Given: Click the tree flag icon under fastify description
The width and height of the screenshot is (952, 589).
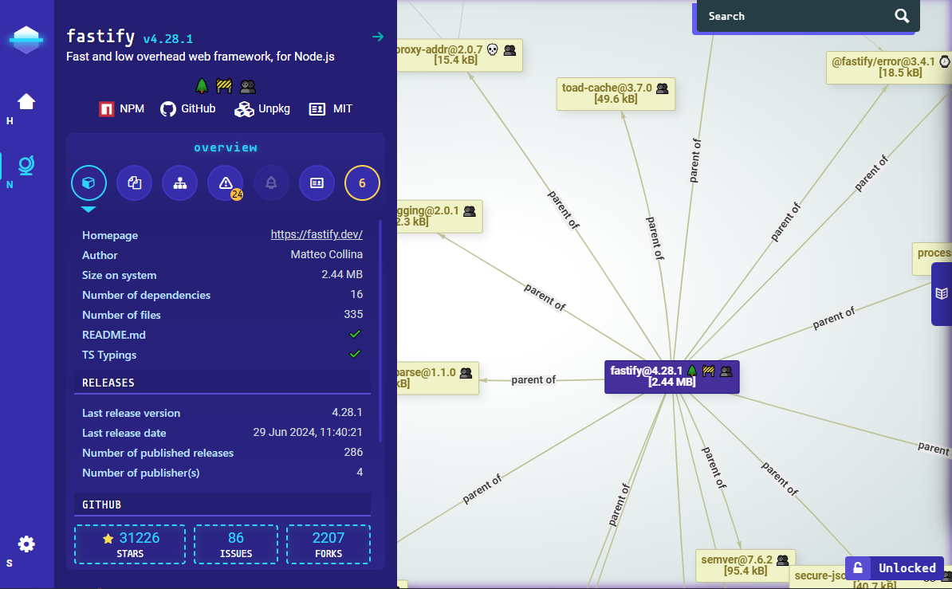Looking at the screenshot, I should (203, 86).
